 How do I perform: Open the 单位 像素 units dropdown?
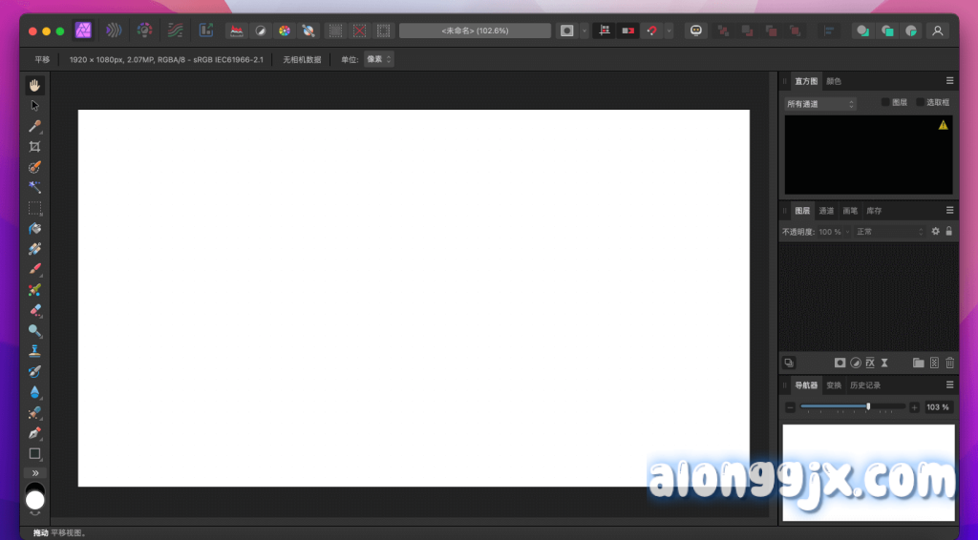tap(379, 59)
